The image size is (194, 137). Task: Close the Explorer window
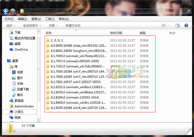(187, 2)
